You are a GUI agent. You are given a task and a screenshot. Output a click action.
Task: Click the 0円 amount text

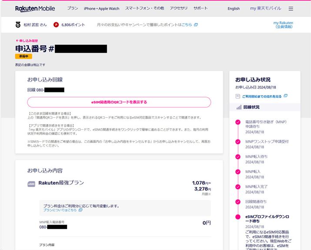[x=207, y=223]
